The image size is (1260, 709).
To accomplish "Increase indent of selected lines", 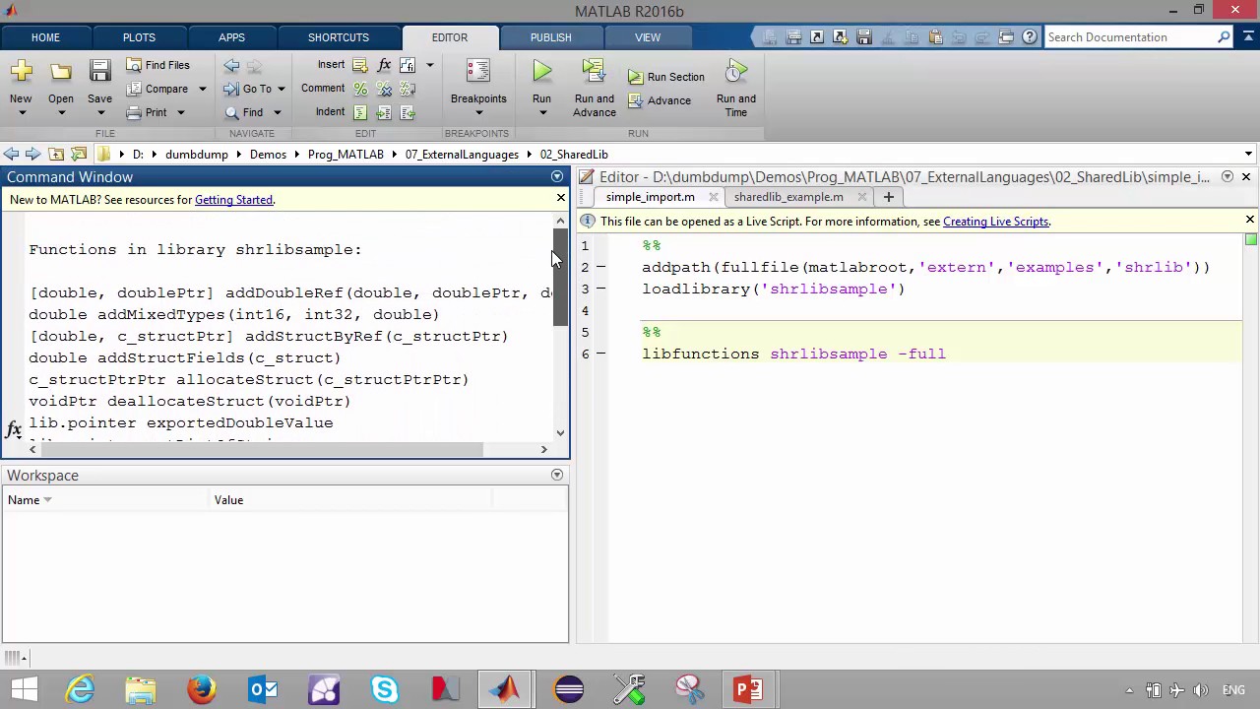I will tap(384, 112).
